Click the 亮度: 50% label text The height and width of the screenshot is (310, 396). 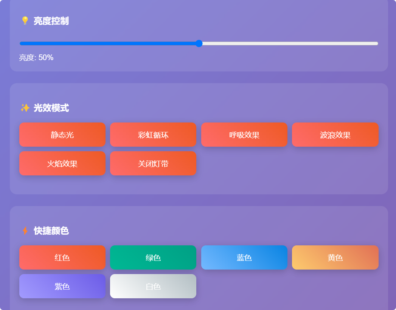click(36, 57)
